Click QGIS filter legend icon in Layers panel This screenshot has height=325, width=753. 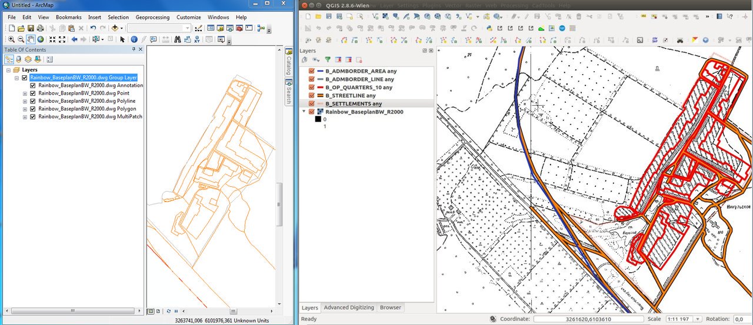pos(328,59)
